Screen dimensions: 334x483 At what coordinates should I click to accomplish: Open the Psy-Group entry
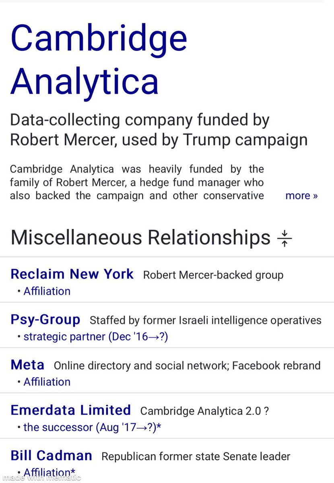[45, 320]
